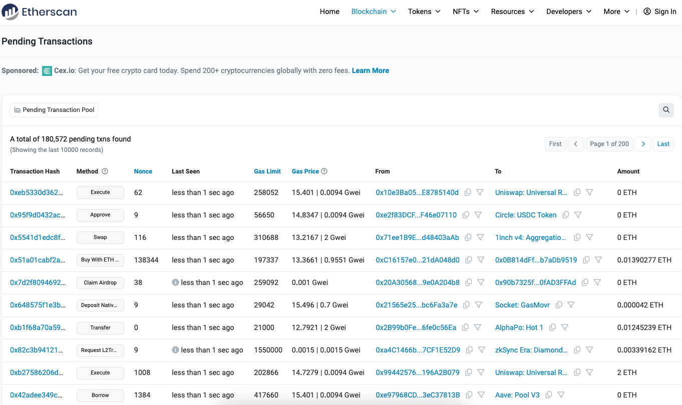The width and height of the screenshot is (682, 405).
Task: Open the AlphaPo: Hot 1 address link
Action: [519, 327]
